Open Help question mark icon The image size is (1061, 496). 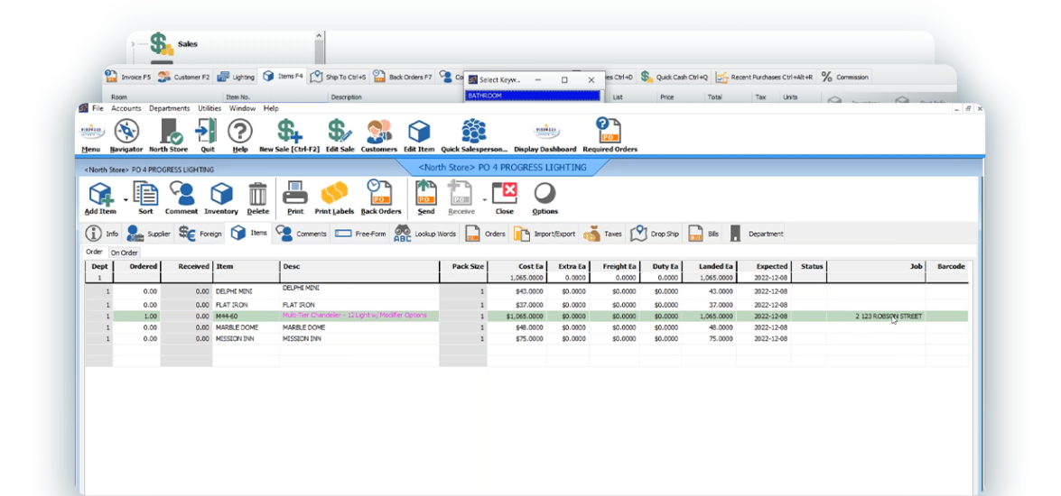(239, 135)
